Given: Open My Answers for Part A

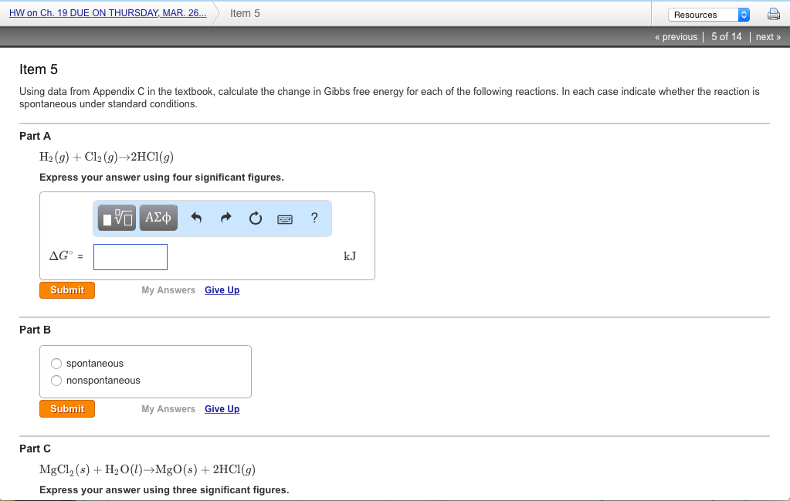Looking at the screenshot, I should coord(168,290).
